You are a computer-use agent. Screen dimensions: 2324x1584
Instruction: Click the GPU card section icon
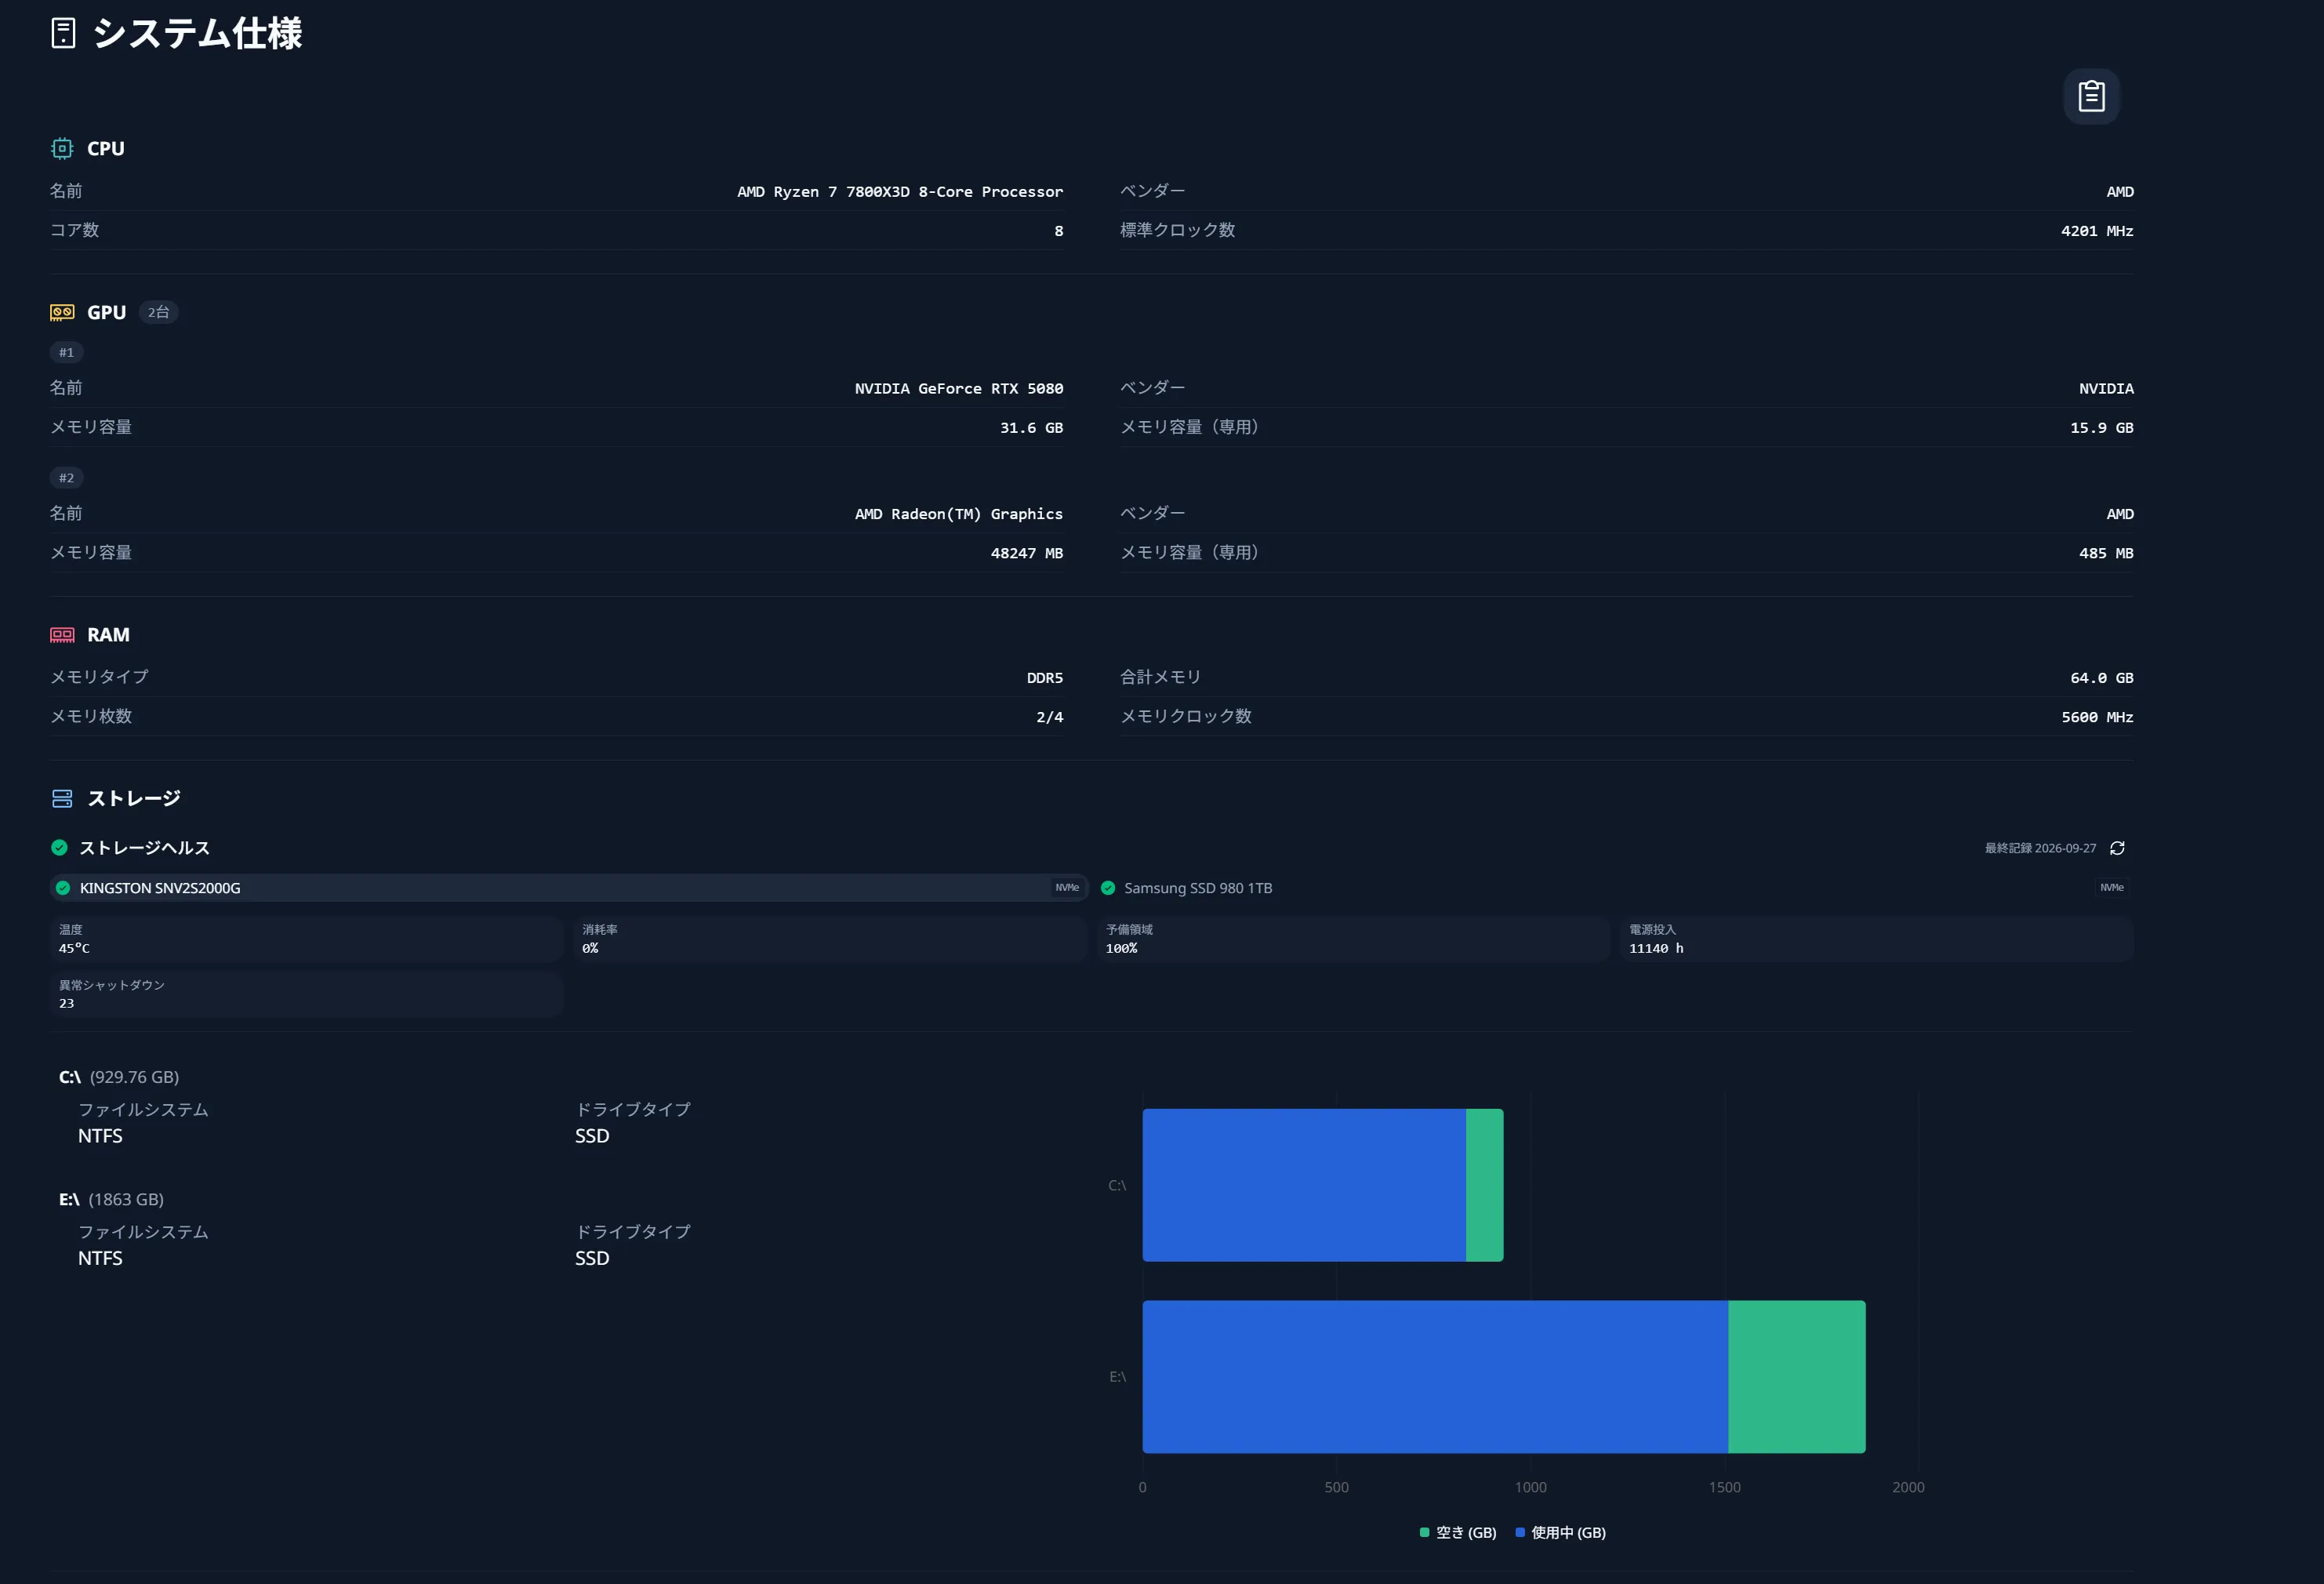point(62,312)
